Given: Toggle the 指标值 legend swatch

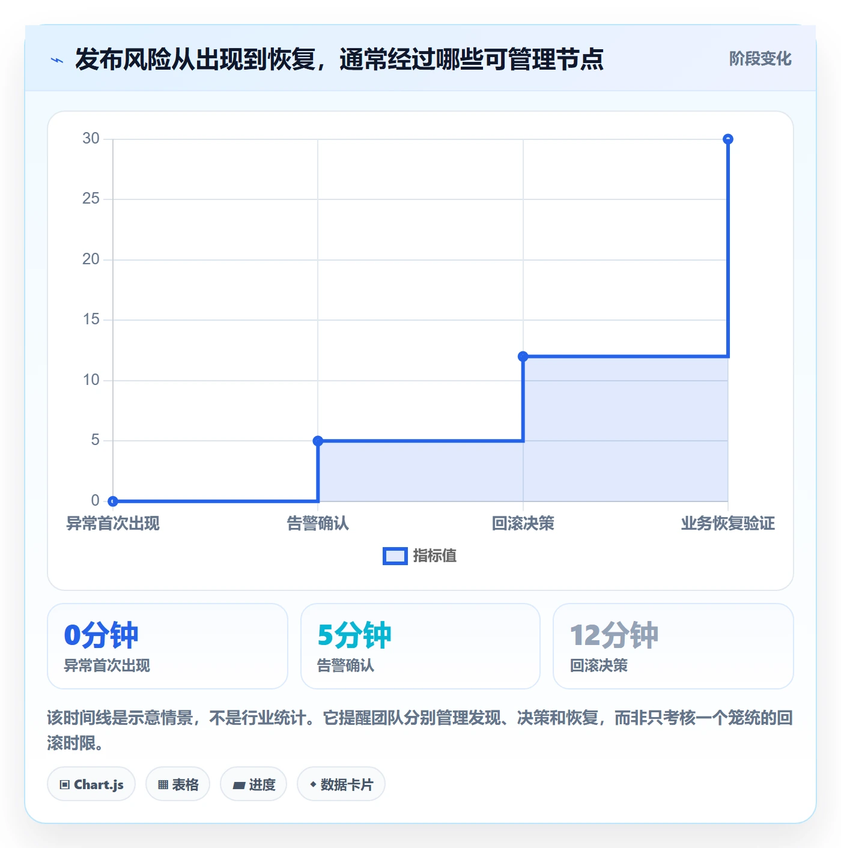Looking at the screenshot, I should click(x=395, y=556).
